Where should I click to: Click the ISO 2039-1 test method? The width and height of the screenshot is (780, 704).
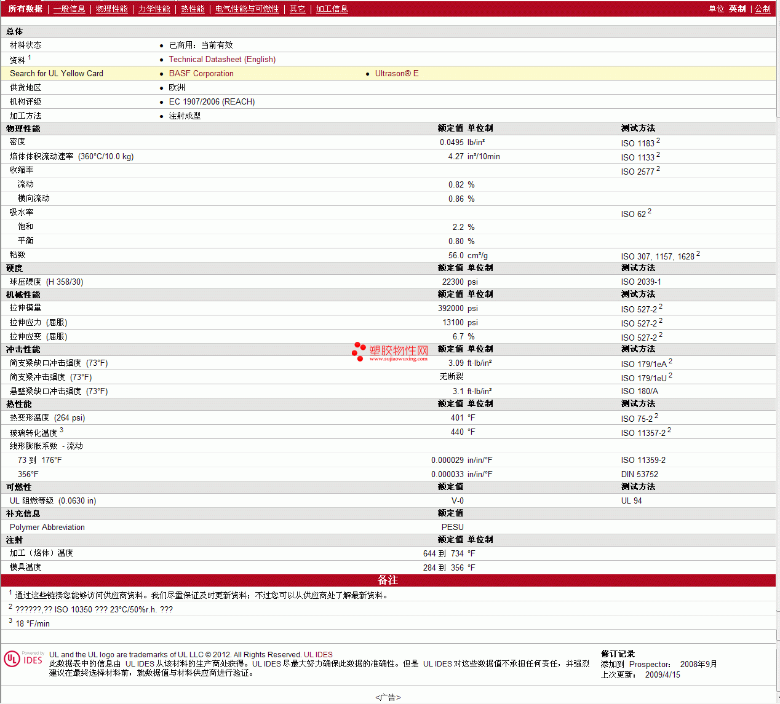tap(641, 282)
